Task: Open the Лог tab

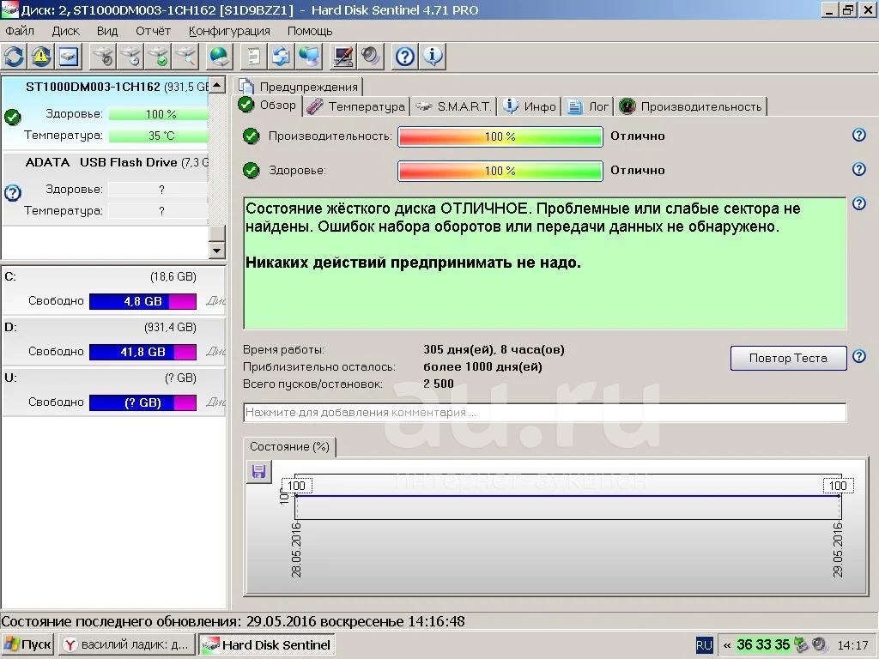Action: pos(589,106)
